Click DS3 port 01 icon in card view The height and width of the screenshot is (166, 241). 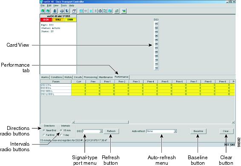point(156,24)
